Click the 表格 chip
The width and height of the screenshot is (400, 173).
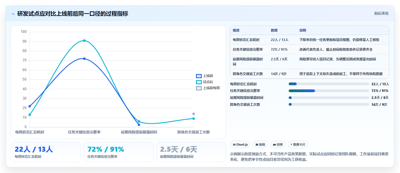(260, 144)
